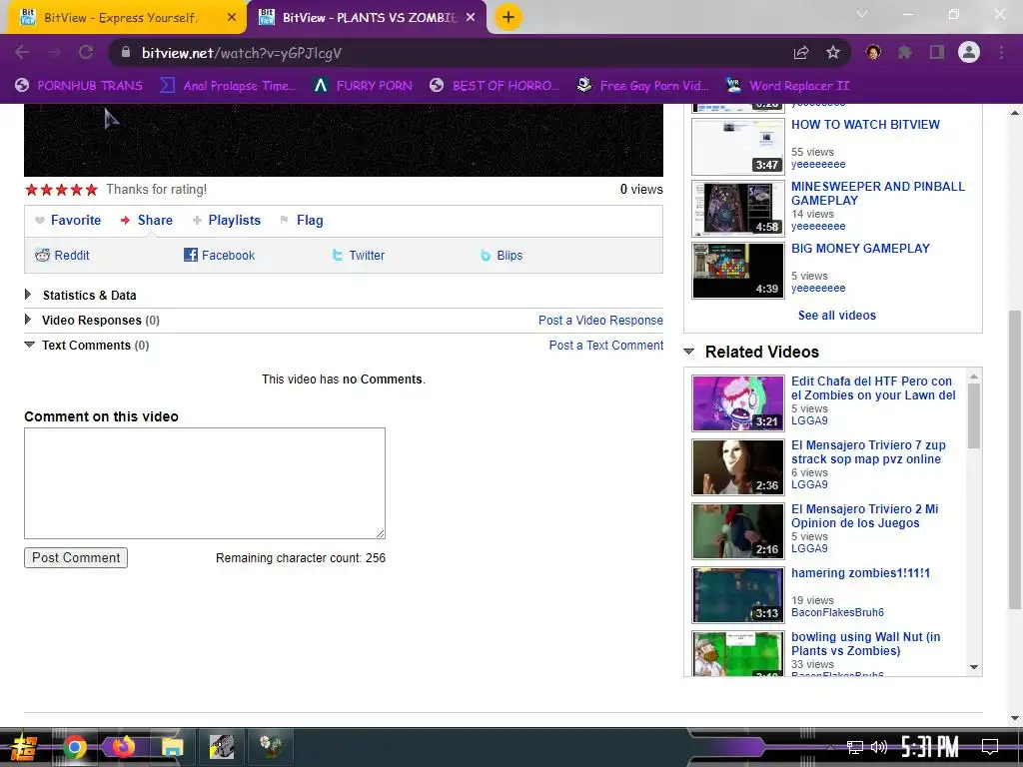Open the notification center icon
Image resolution: width=1023 pixels, height=767 pixels.
990,747
